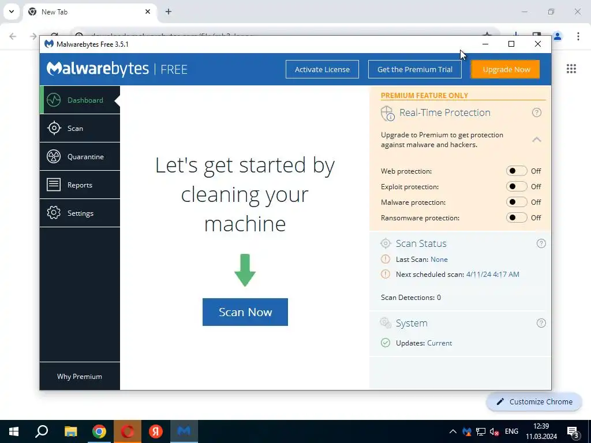Screen dimensions: 591x443
Task: Open Chrome three-dot menu
Action: point(578,36)
